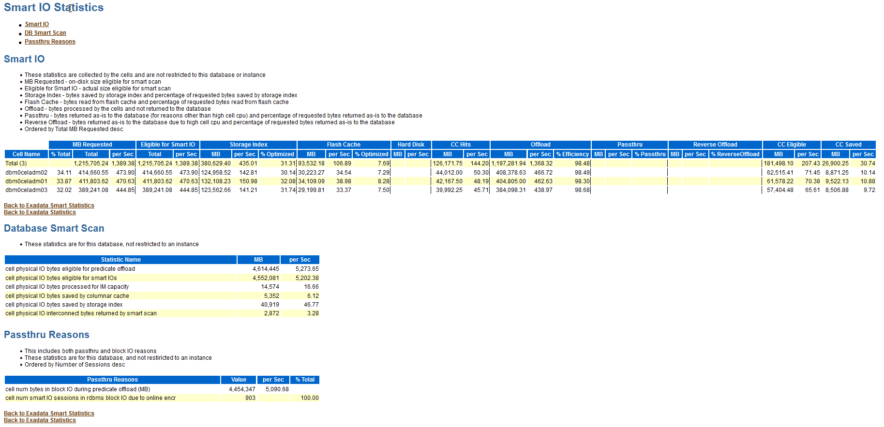Click the 5,202.38 per Sec value
The image size is (884, 427).
[307, 278]
